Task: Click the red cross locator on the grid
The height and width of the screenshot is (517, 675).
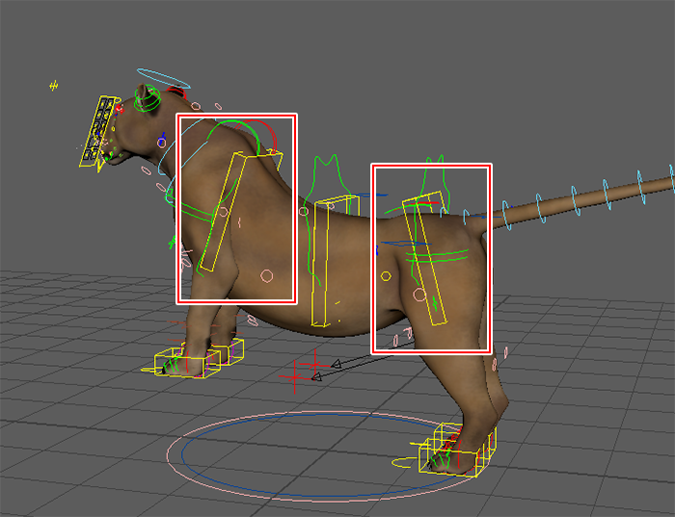Action: [x=312, y=367]
